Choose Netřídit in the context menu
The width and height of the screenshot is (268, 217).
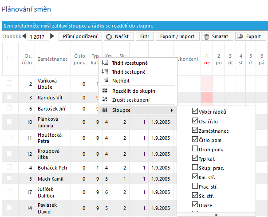(121, 81)
